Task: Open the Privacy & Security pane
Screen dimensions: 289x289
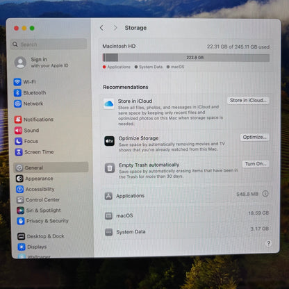Action: point(42,221)
